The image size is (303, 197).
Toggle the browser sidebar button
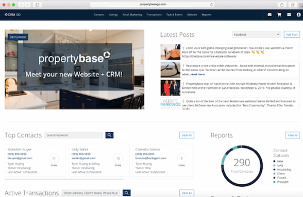(x=37, y=5)
